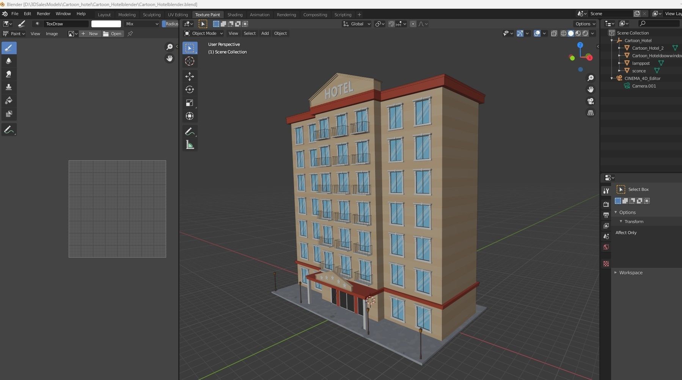The width and height of the screenshot is (682, 380).
Task: Click the TexDraw brush name field
Action: point(66,24)
